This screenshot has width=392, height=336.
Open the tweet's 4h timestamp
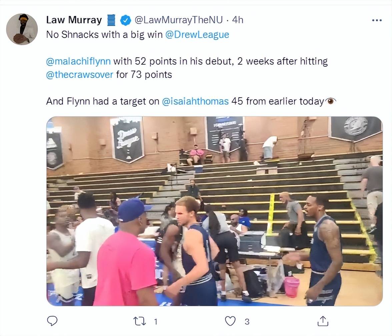coord(237,20)
